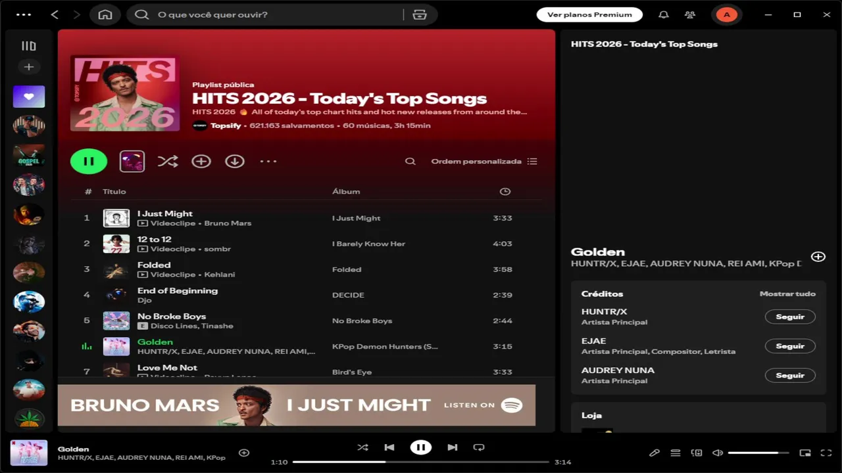Viewport: 842px width, 473px height.
Task: Select track 'End of Beginning'
Action: (x=178, y=290)
